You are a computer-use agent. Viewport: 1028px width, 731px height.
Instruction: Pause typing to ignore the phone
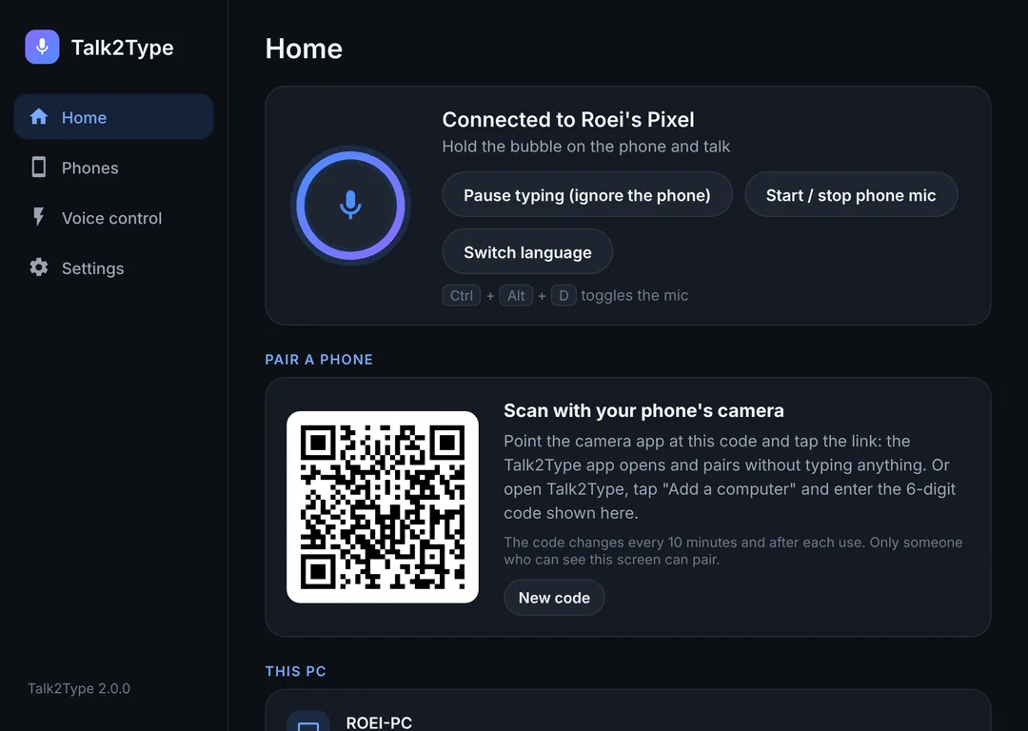point(587,195)
